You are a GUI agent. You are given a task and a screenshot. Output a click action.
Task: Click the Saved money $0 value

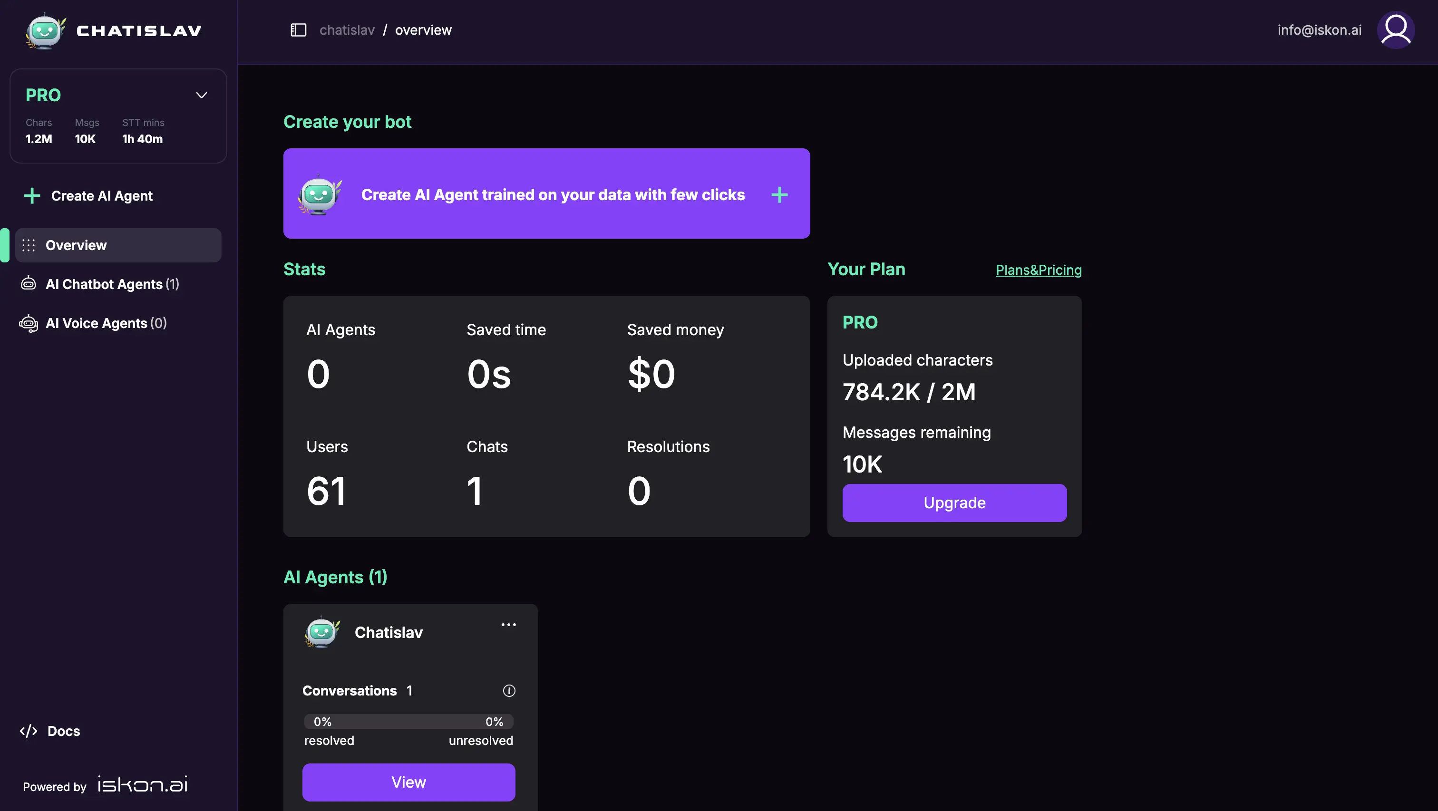(651, 374)
